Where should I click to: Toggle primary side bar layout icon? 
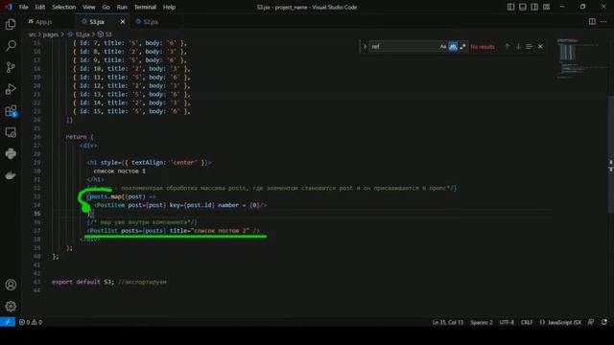click(510, 7)
